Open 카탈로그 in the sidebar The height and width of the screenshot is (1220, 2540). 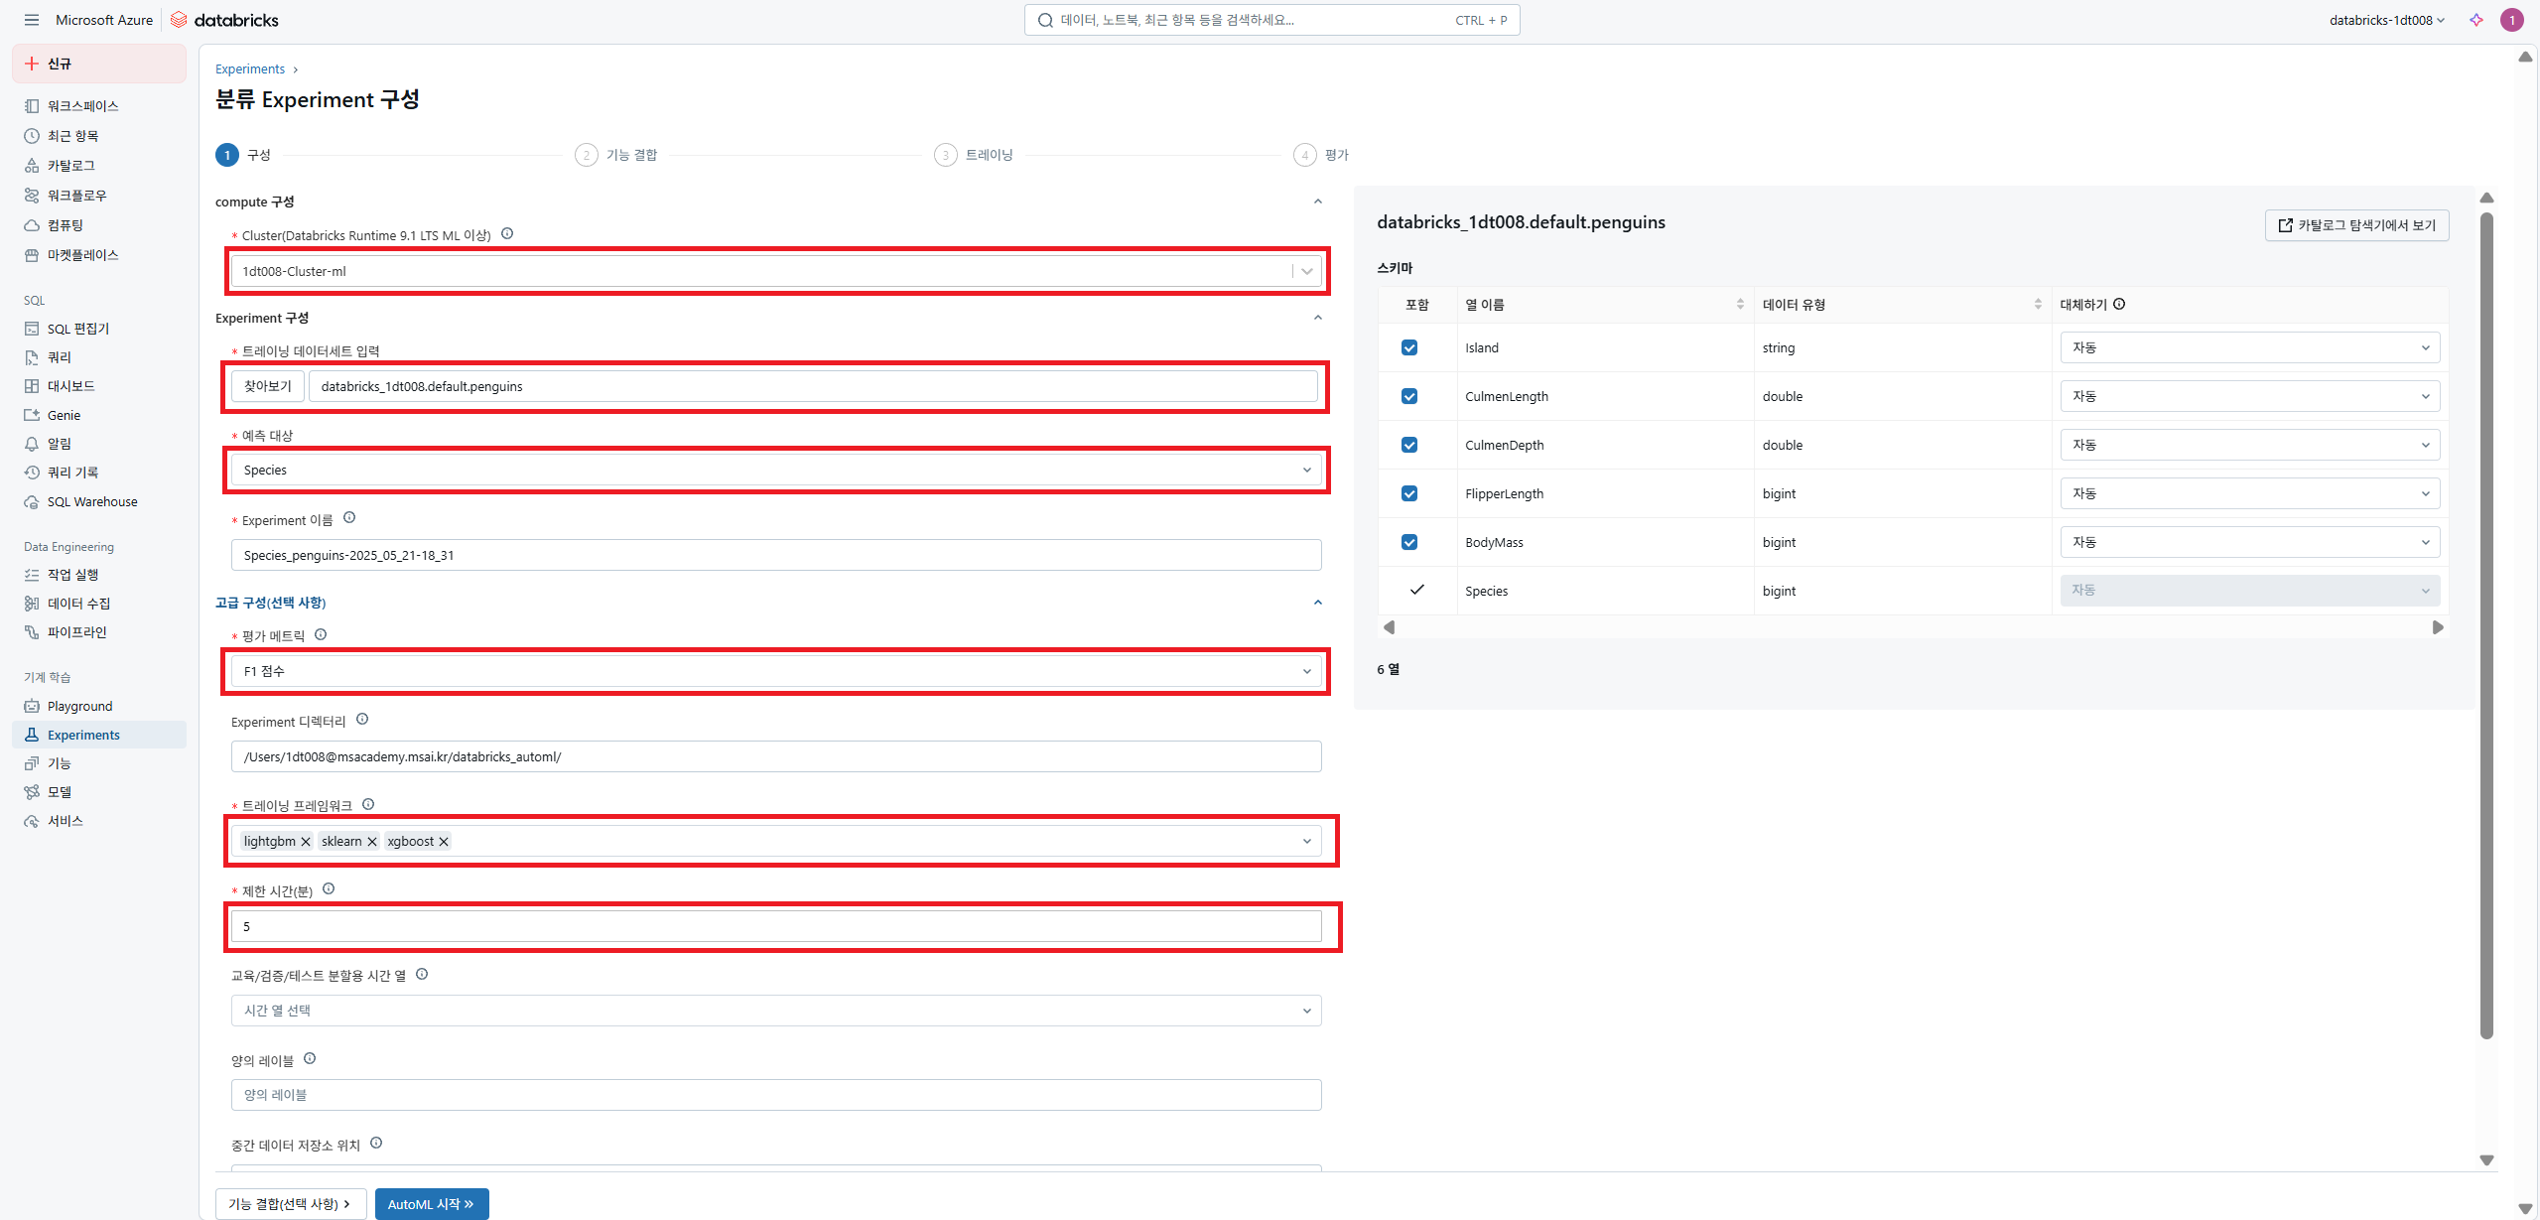[x=99, y=165]
